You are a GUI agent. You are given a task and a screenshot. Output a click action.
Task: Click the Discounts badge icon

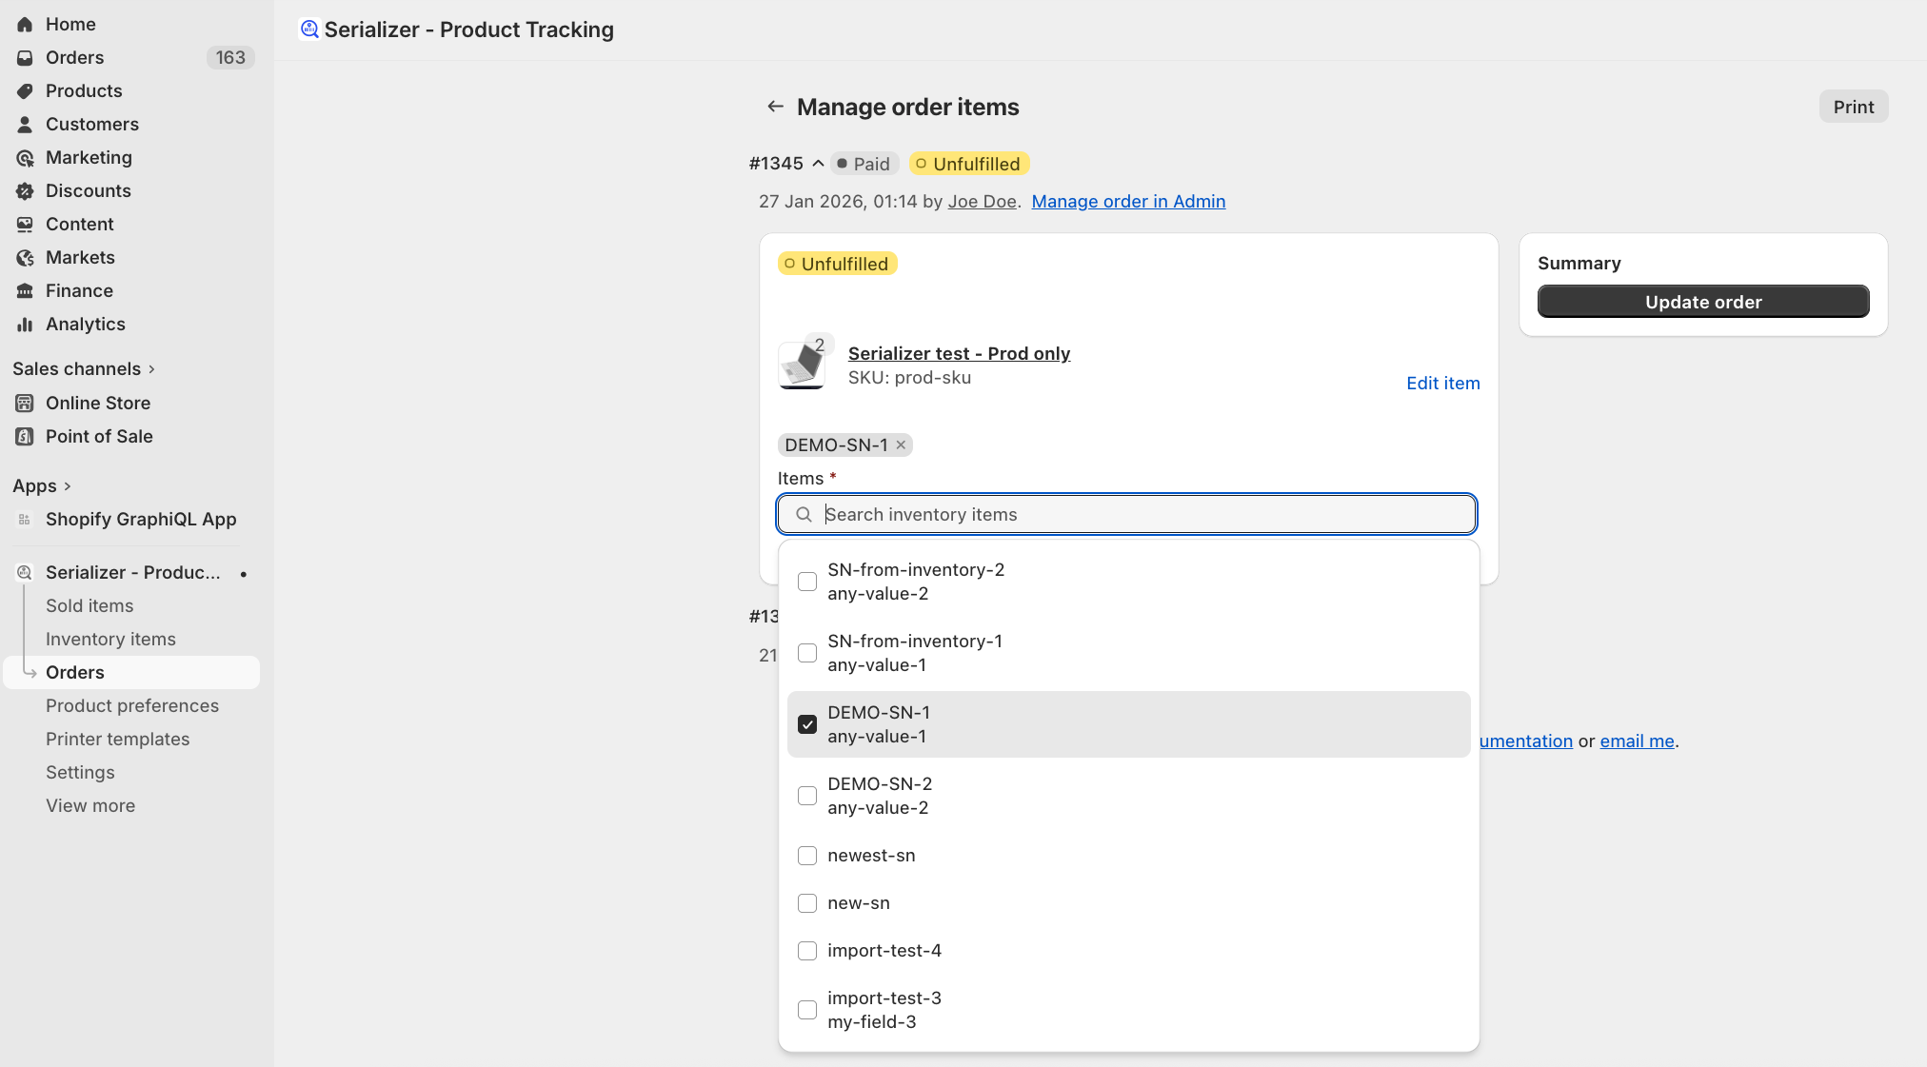25,191
